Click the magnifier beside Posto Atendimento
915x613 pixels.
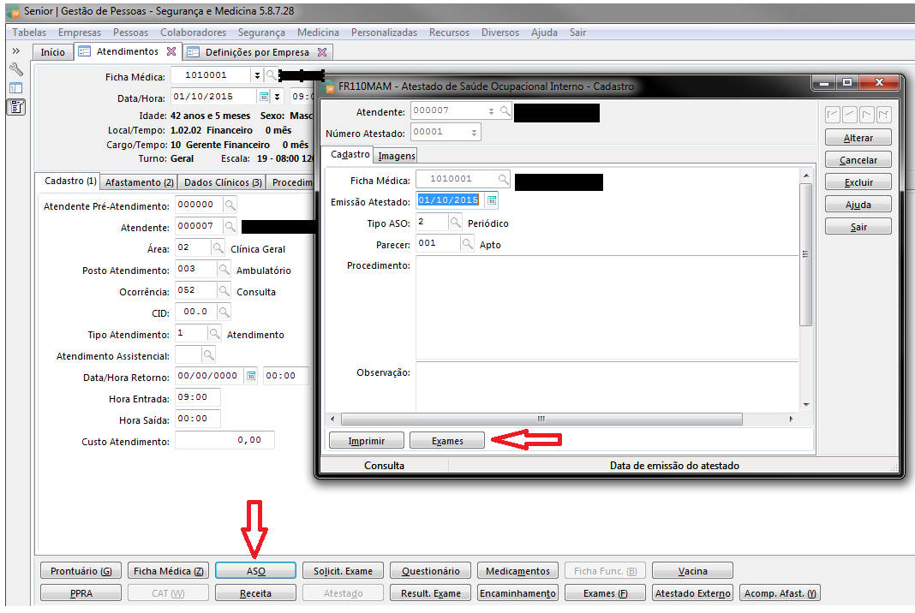(224, 270)
